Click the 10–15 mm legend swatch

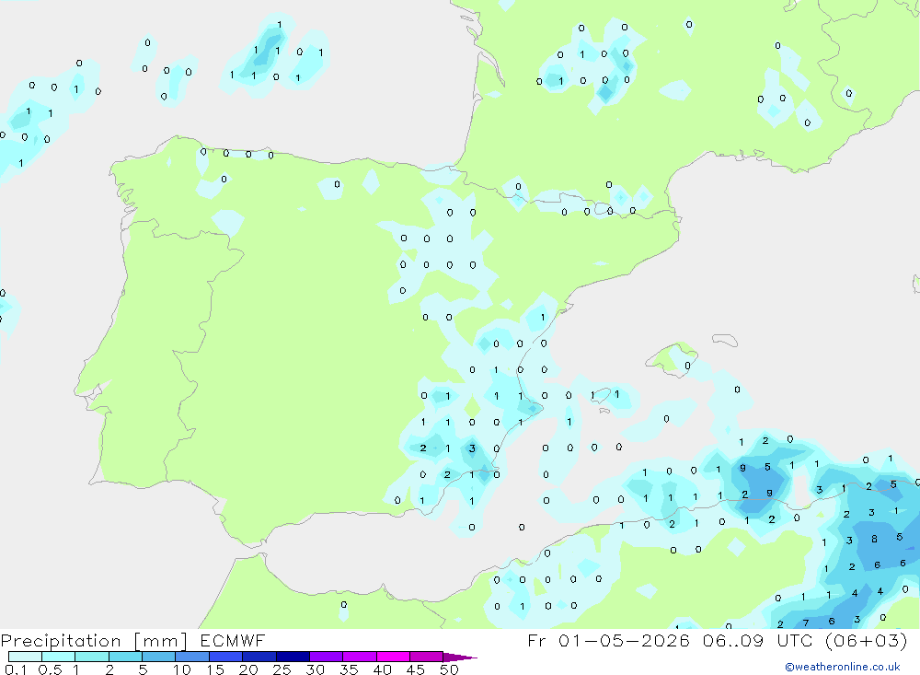pyautogui.click(x=192, y=657)
